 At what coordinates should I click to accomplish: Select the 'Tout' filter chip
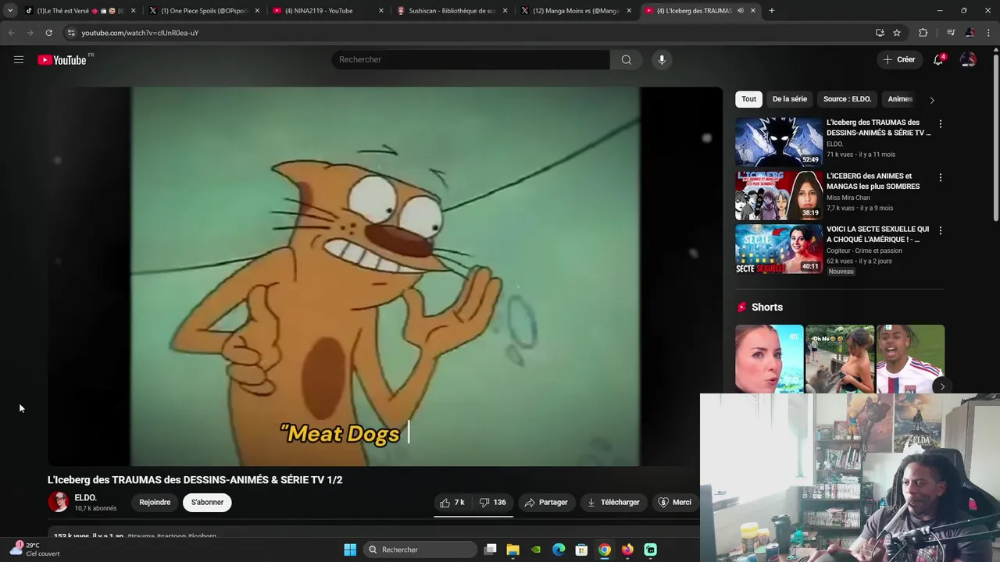pyautogui.click(x=748, y=99)
